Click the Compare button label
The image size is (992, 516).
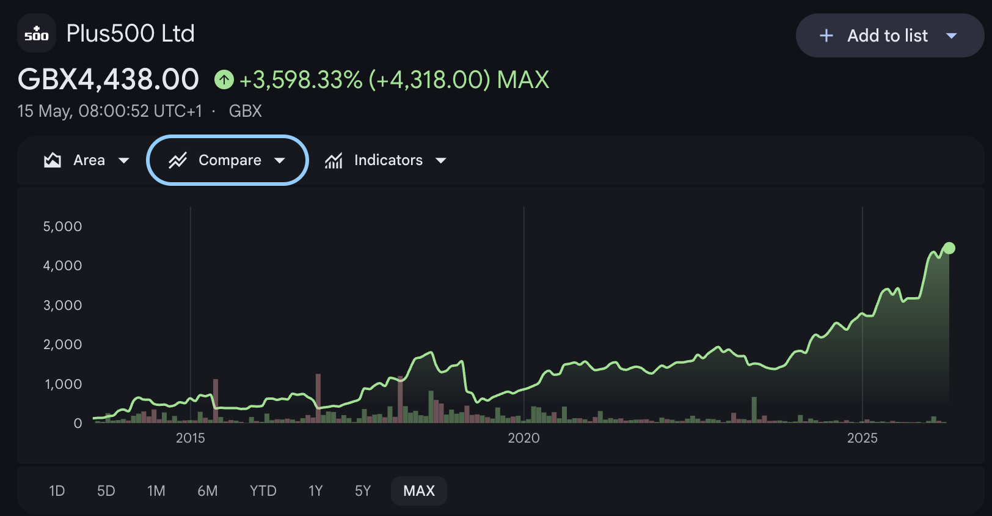(x=230, y=160)
